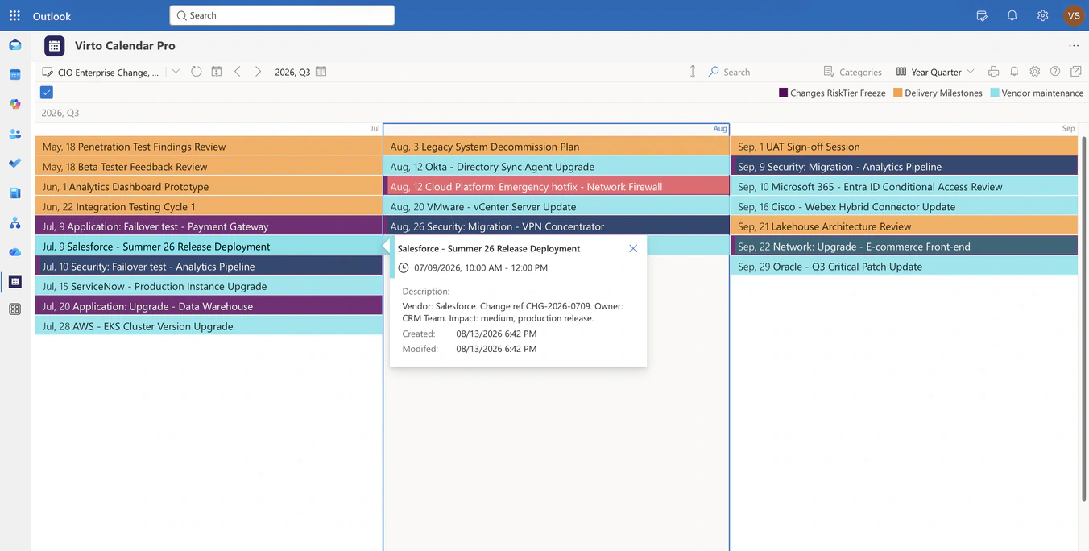Refresh the calendar view
1089x551 pixels.
[x=197, y=72]
